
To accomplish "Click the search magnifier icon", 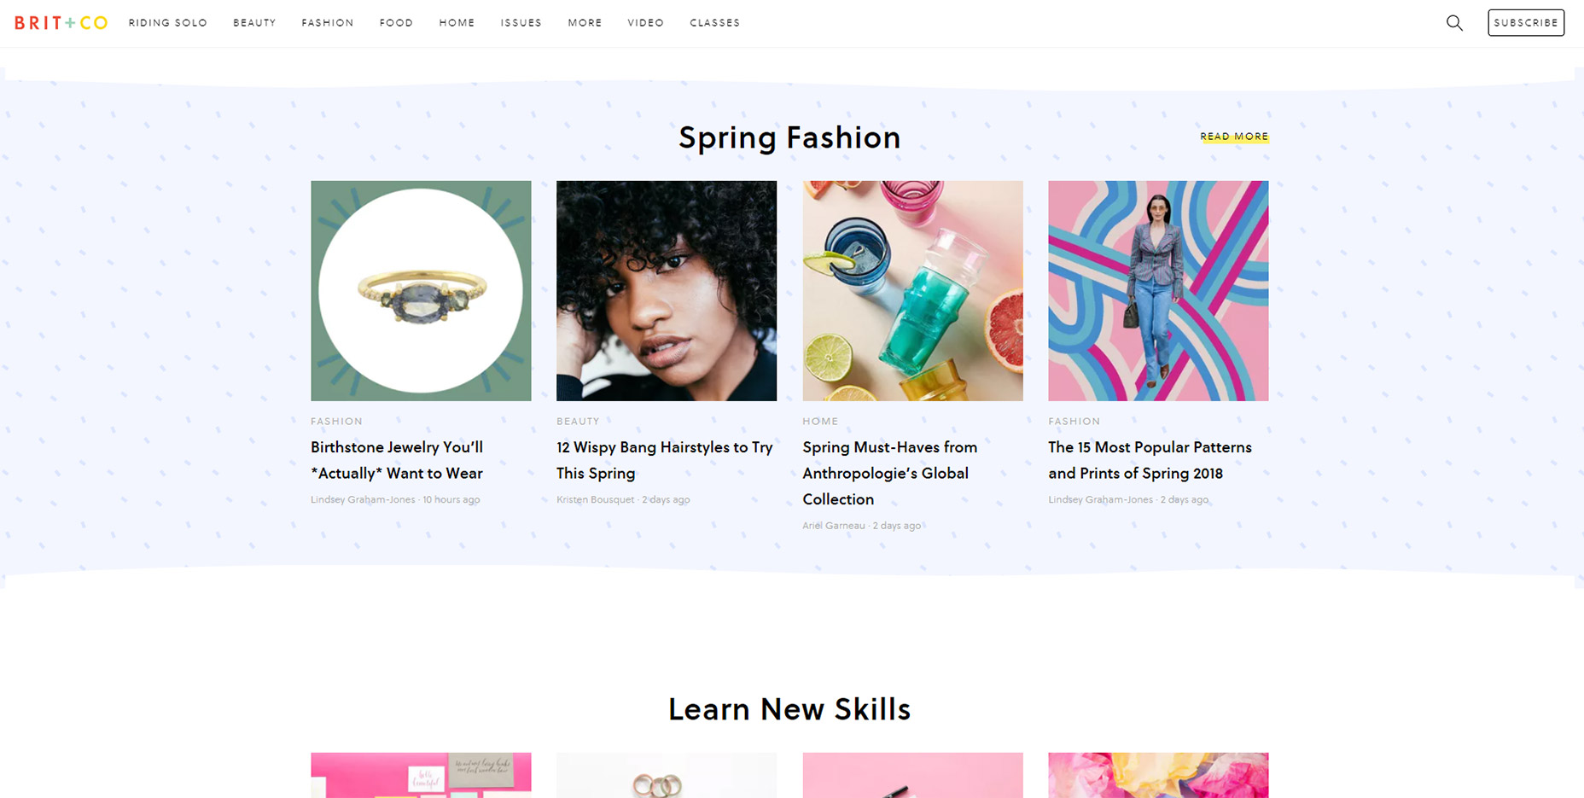I will click(x=1454, y=23).
